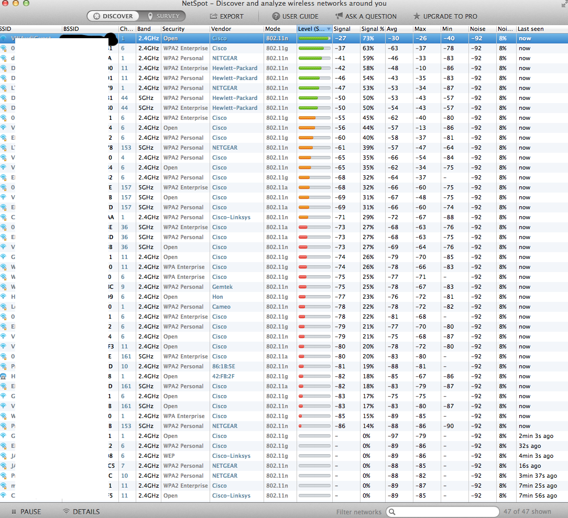
Task: Open ASK A QUESTION
Action: [366, 16]
